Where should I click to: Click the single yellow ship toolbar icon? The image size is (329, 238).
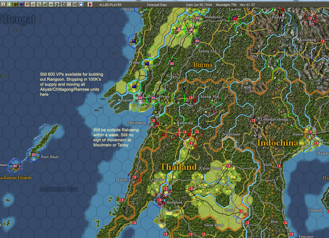tap(33, 4)
